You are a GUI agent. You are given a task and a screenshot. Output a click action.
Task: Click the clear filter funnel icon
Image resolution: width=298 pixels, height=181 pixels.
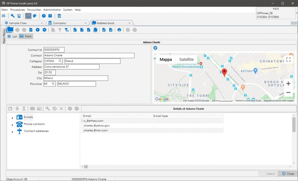tap(67, 30)
